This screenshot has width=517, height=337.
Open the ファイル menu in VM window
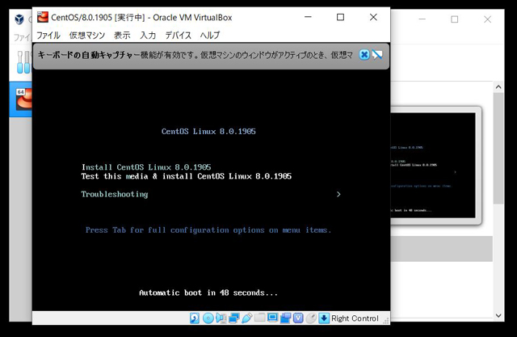point(48,35)
